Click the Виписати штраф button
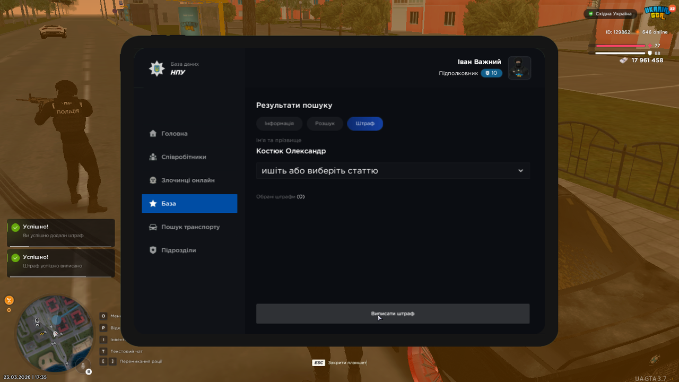The height and width of the screenshot is (382, 679). tap(393, 314)
